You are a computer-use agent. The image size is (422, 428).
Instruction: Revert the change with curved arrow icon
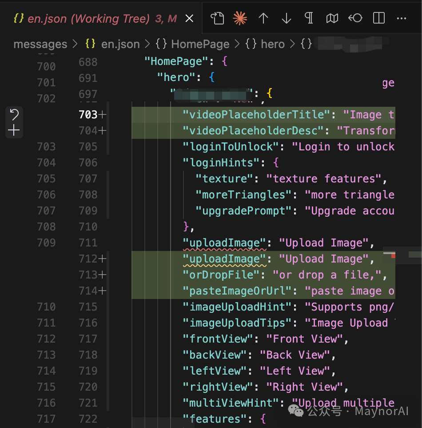[x=14, y=114]
